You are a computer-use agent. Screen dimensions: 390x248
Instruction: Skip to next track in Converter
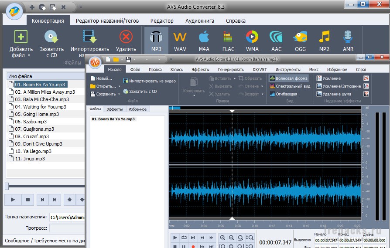coord(55,200)
